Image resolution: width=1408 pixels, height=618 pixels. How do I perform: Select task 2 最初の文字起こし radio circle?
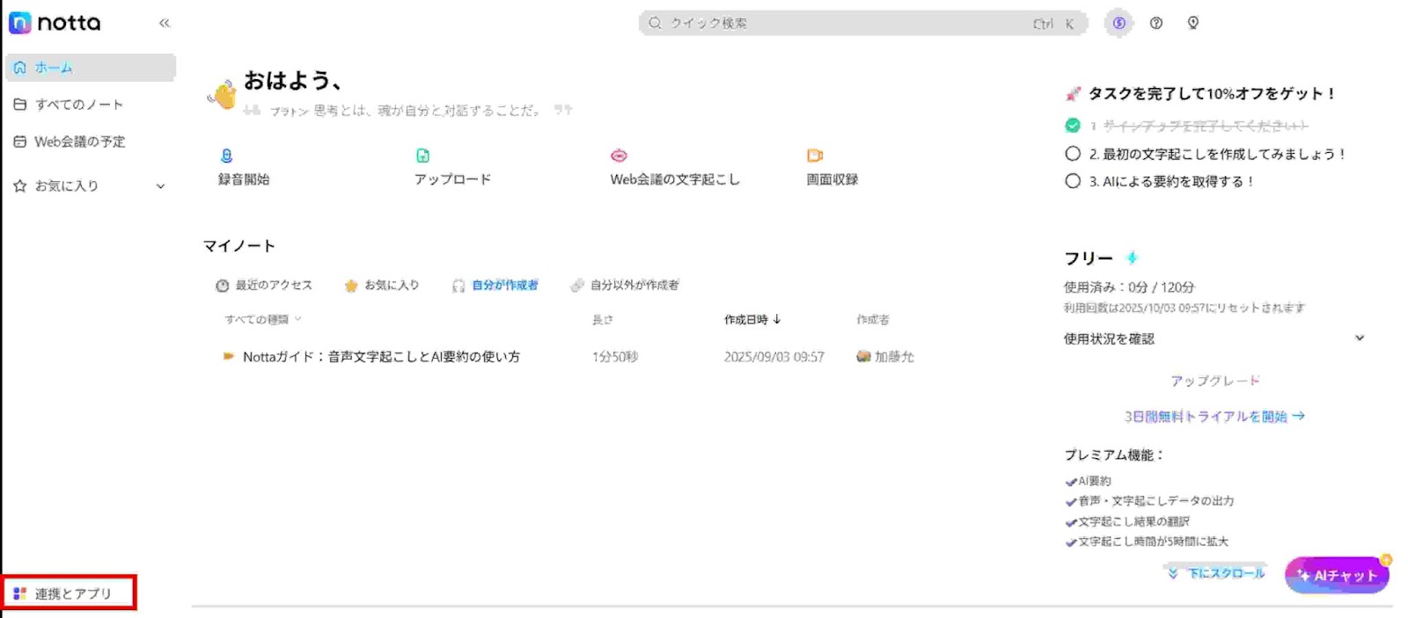pos(1073,154)
